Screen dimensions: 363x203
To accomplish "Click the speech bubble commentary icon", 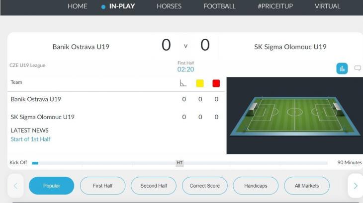I will click(357, 68).
